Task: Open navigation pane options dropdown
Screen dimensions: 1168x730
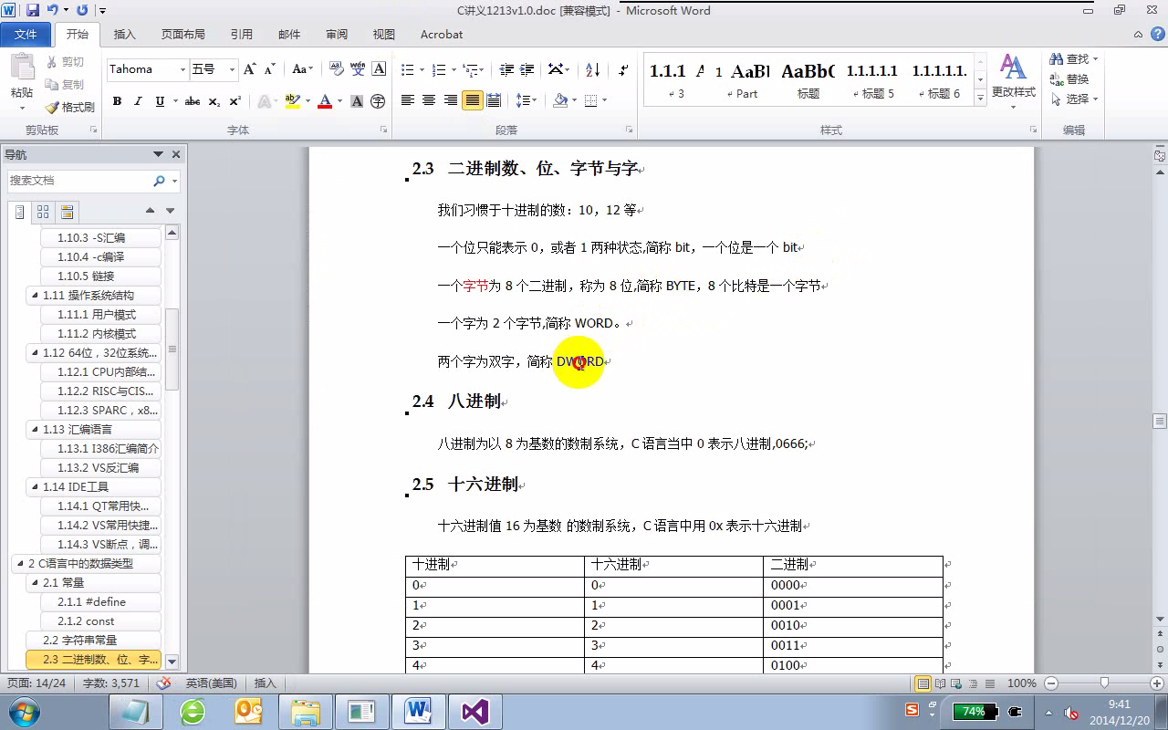Action: (158, 154)
